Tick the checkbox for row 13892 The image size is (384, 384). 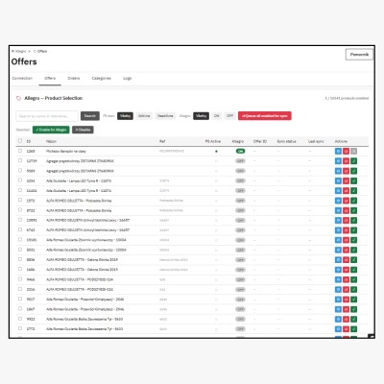click(x=20, y=220)
